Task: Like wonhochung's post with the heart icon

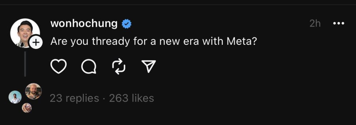Action: pos(58,67)
